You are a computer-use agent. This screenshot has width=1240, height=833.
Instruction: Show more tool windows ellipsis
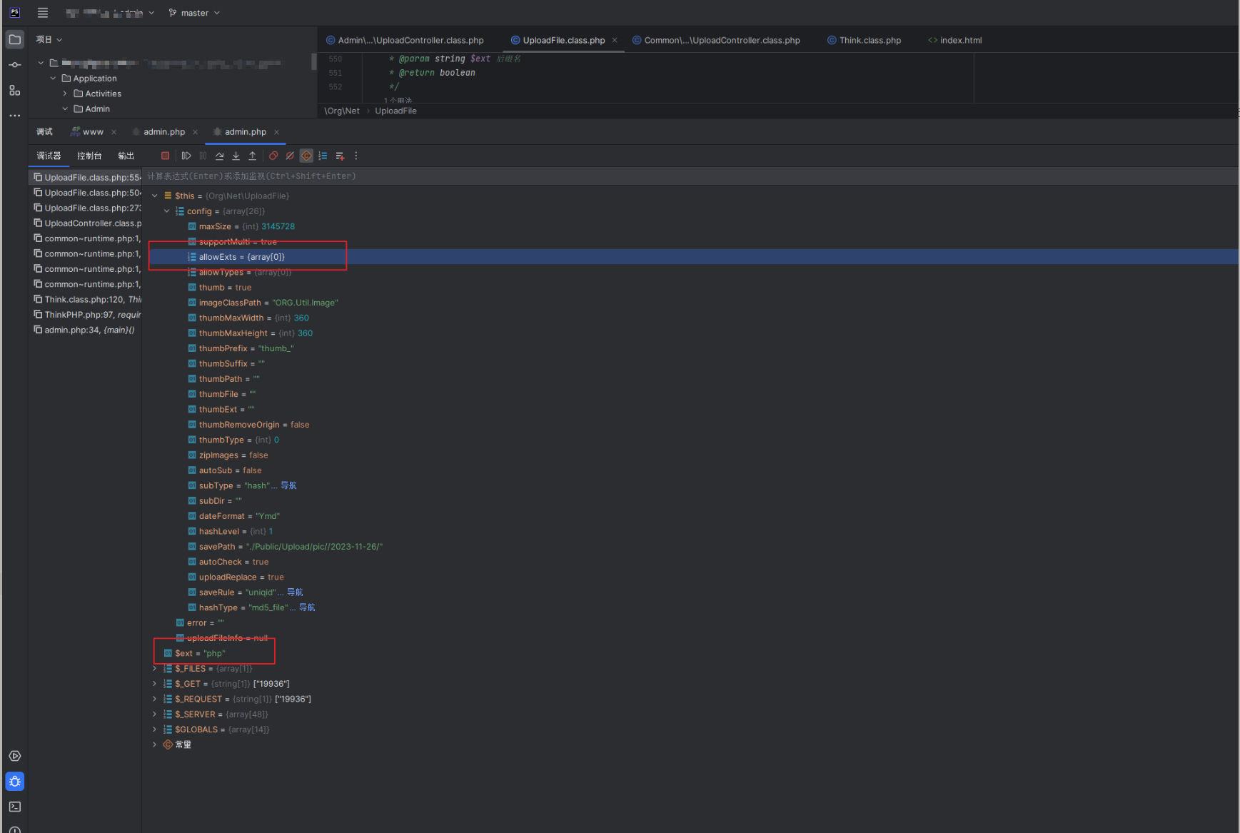tap(15, 116)
